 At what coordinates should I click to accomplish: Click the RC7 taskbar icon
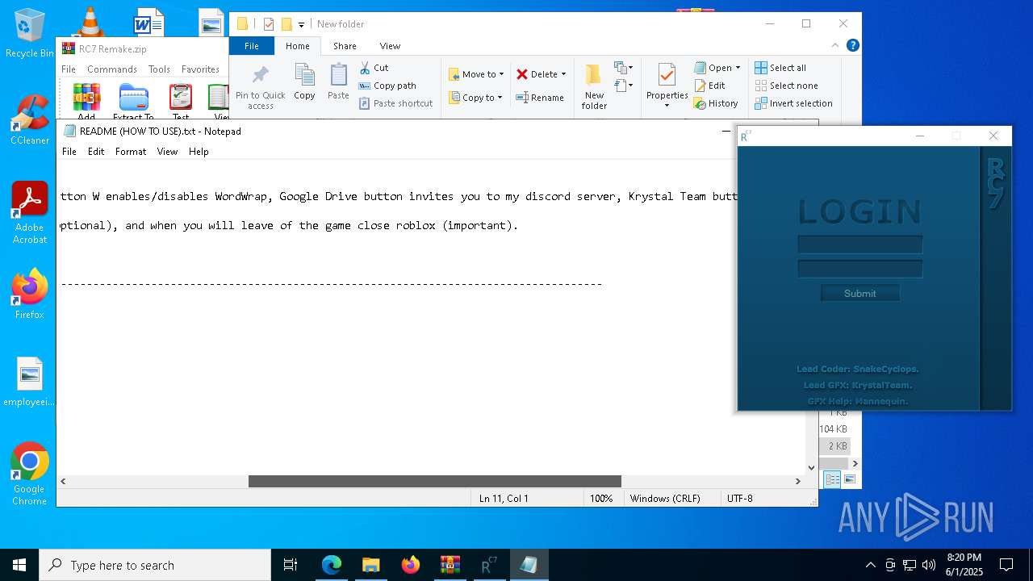pyautogui.click(x=489, y=565)
